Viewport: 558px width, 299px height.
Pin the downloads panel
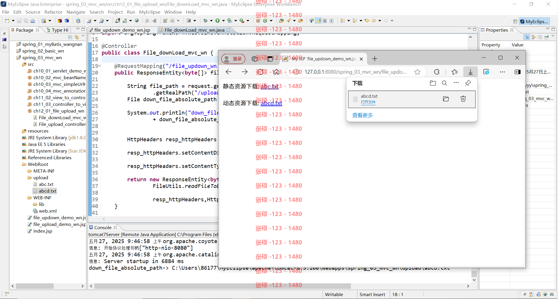468,83
